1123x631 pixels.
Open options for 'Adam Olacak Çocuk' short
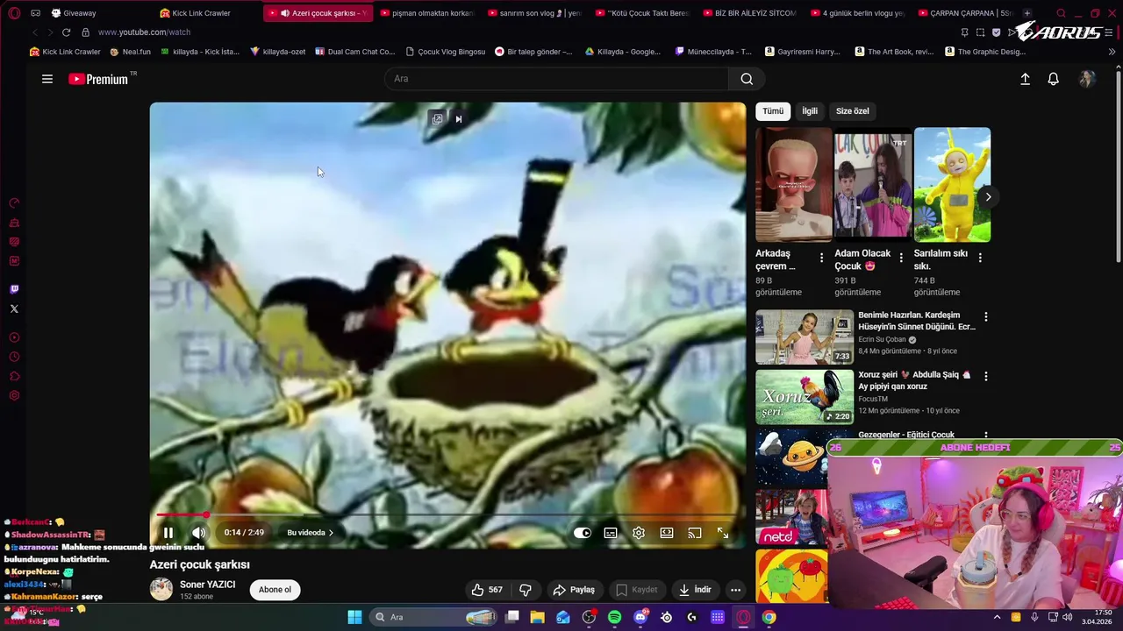pyautogui.click(x=900, y=258)
